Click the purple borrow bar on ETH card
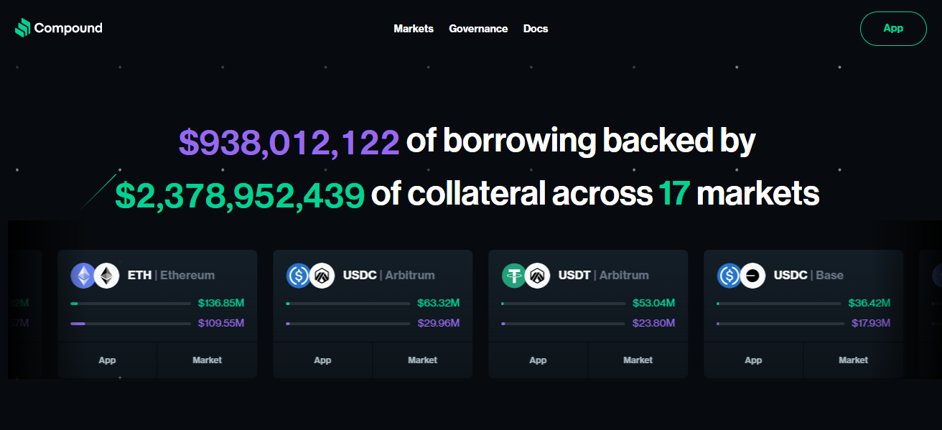The image size is (942, 430). 131,324
